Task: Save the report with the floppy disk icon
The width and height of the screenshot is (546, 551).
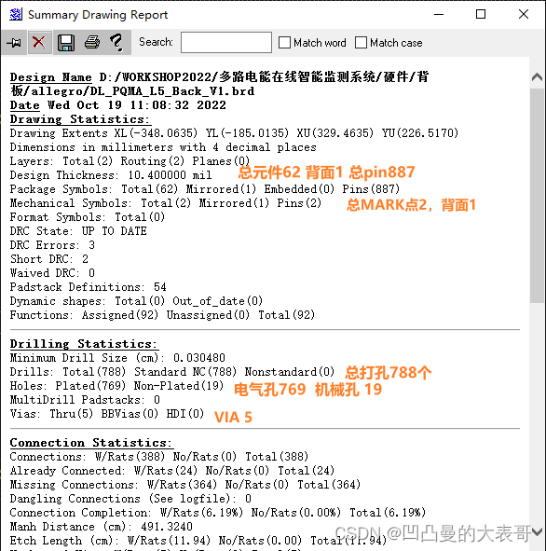Action: [x=65, y=43]
